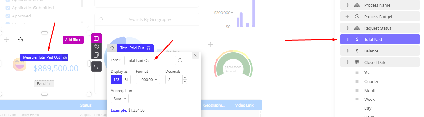Click move handle on Balance field
The height and width of the screenshot is (117, 424).
[x=347, y=51]
